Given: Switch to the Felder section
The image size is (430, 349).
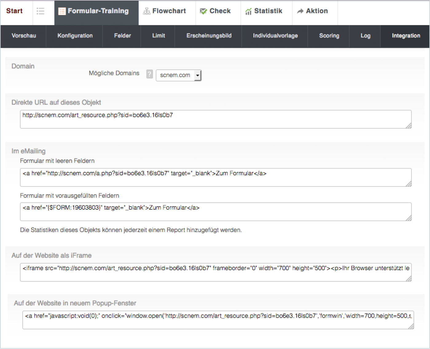Looking at the screenshot, I should coord(122,36).
